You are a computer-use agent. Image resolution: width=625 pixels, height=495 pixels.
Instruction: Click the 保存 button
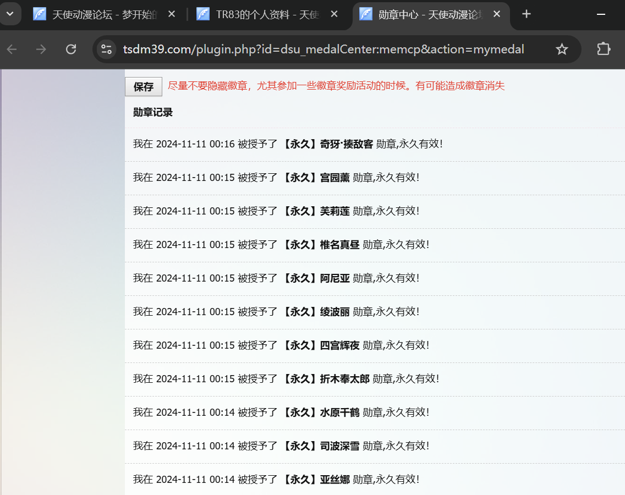coord(144,87)
